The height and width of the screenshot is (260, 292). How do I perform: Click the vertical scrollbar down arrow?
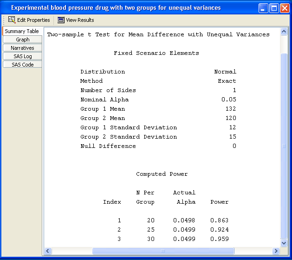(x=284, y=243)
